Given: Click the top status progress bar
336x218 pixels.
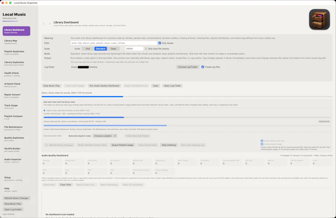Looking at the screenshot, I should pos(187,97).
